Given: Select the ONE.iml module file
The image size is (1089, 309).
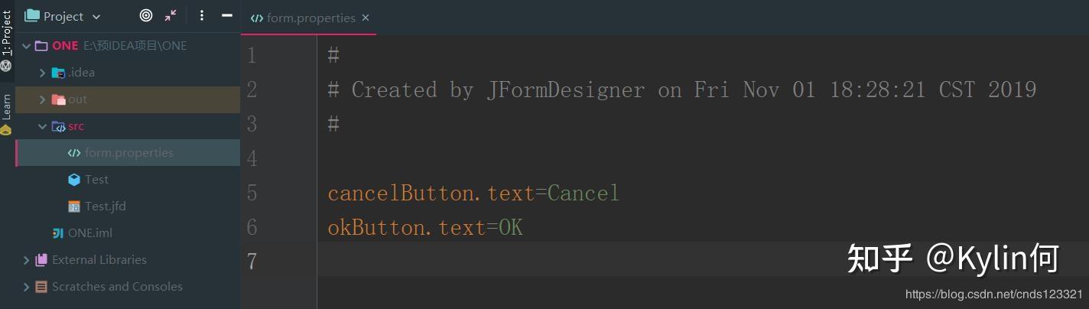Looking at the screenshot, I should click(x=89, y=233).
